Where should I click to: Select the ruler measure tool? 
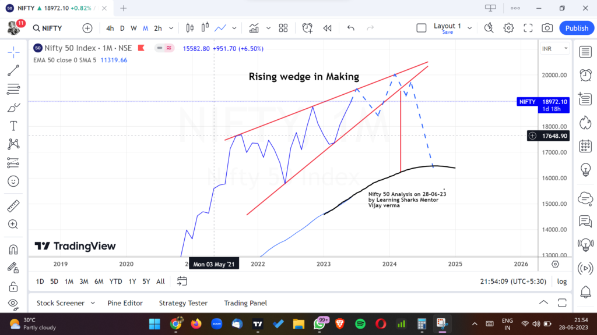tap(13, 206)
